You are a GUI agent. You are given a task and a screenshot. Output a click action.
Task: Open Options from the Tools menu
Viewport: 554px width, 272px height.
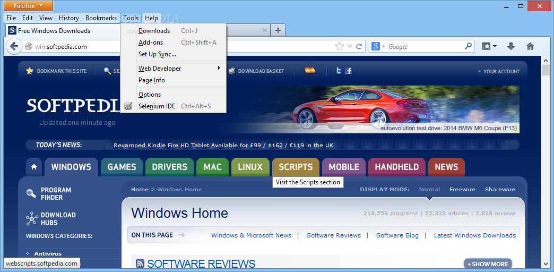coord(173,95)
